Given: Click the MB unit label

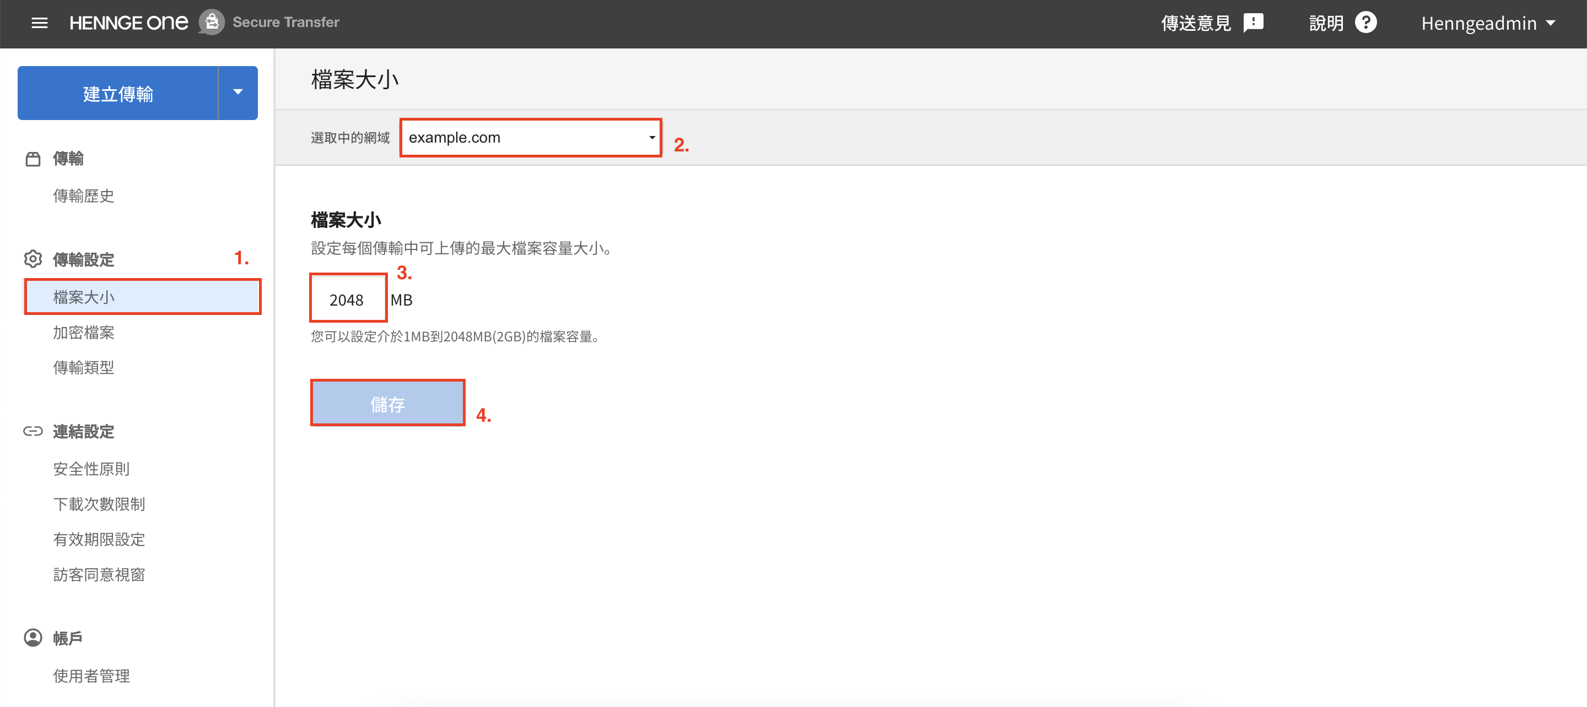Looking at the screenshot, I should coord(402,300).
